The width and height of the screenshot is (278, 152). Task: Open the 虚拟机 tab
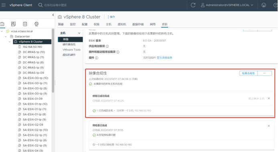click(122, 25)
